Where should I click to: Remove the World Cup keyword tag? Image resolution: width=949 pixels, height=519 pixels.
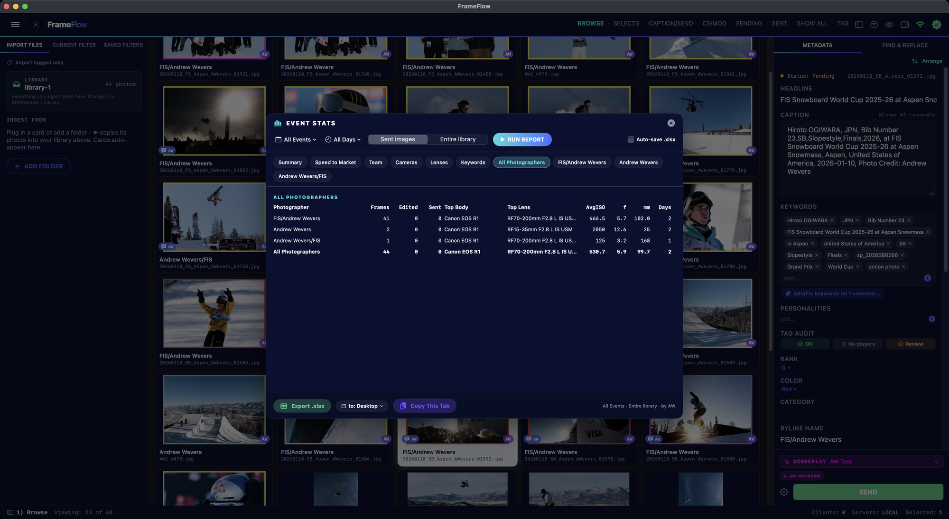[857, 267]
